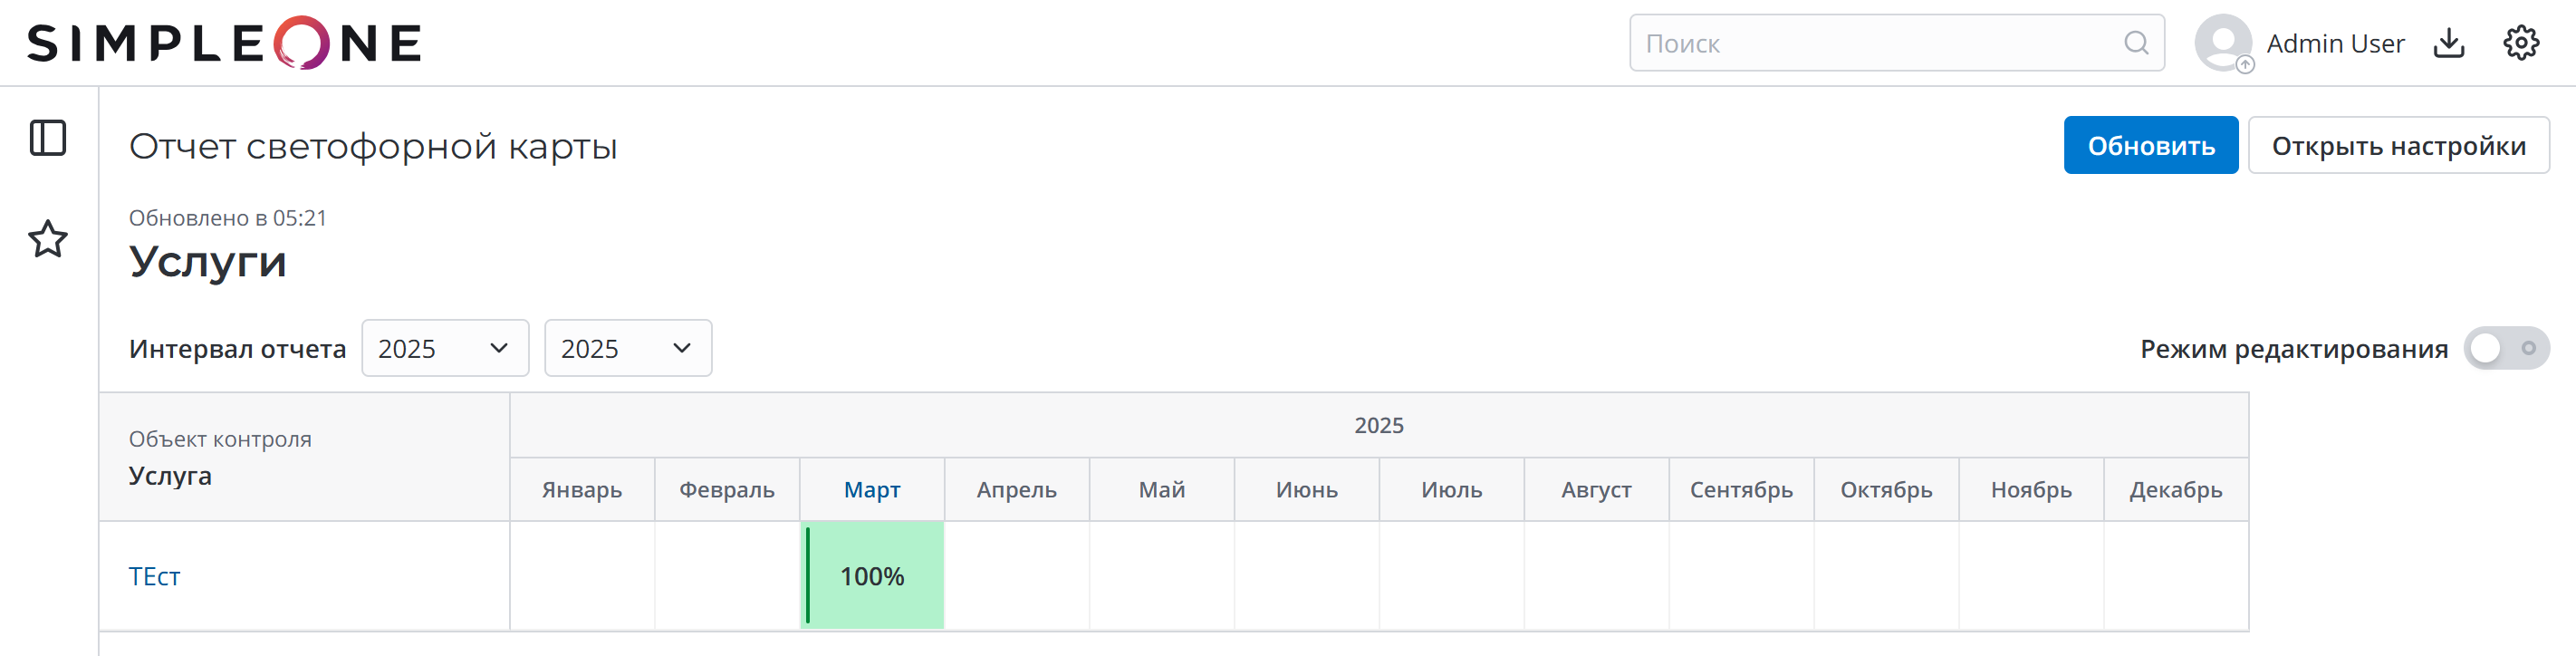Screen dimensions: 2576x656
Task: Click the Открыть настройки button
Action: (x=2398, y=146)
